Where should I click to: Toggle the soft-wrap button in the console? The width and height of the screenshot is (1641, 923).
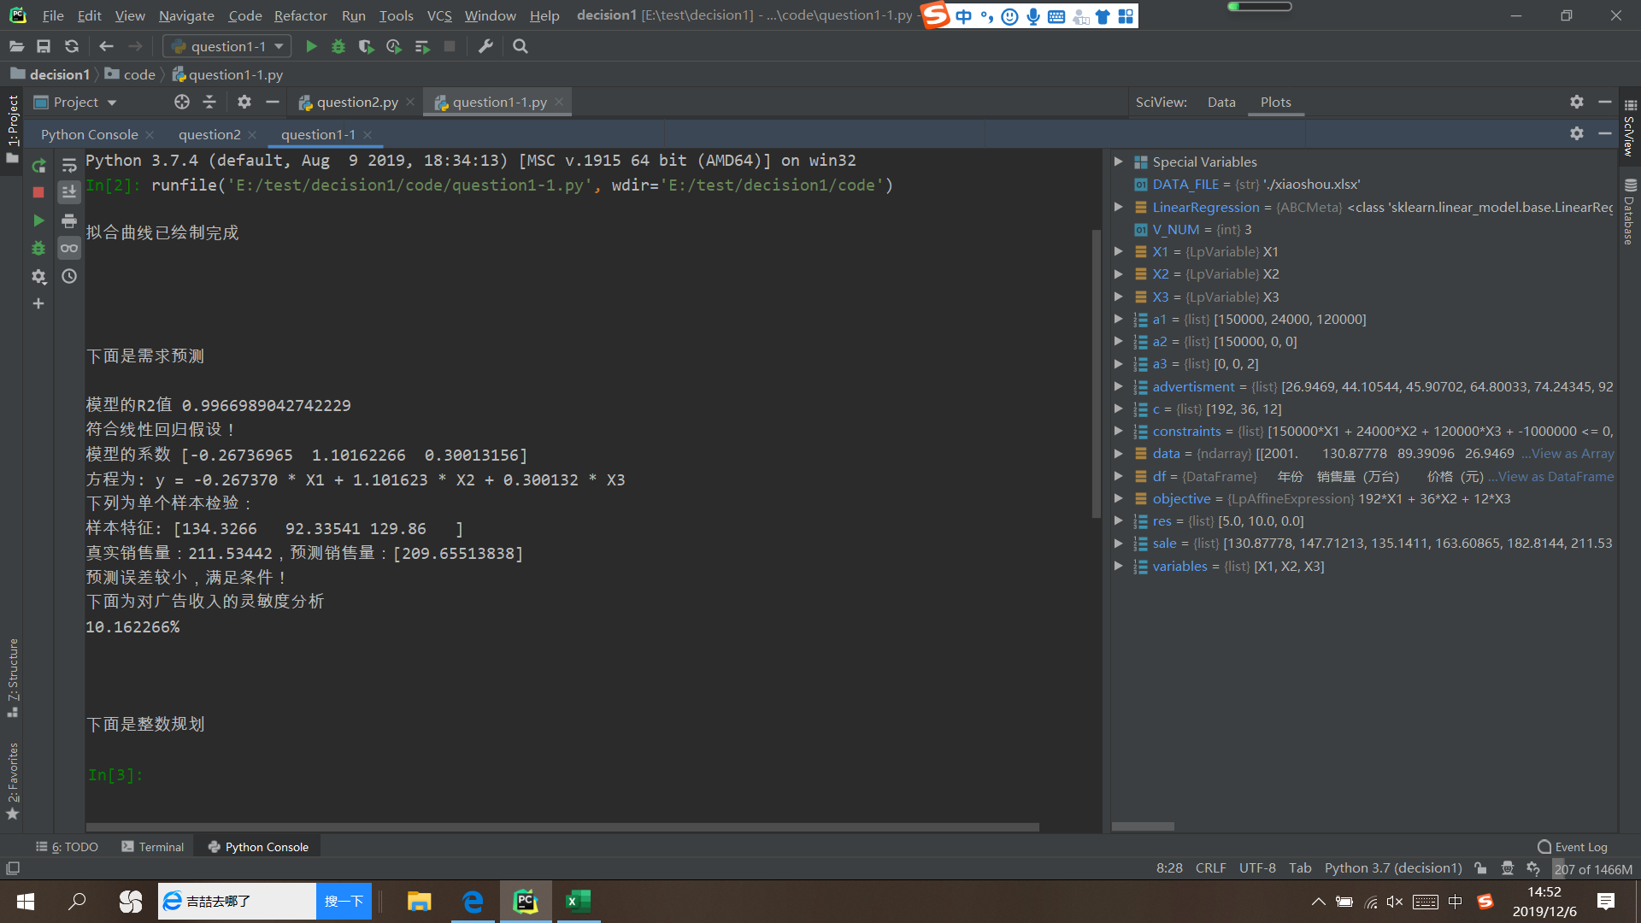coord(69,165)
